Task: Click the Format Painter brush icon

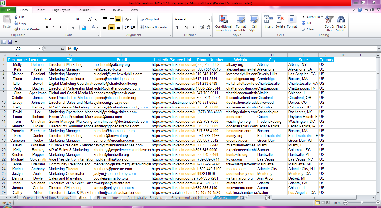Action: pos(16,29)
